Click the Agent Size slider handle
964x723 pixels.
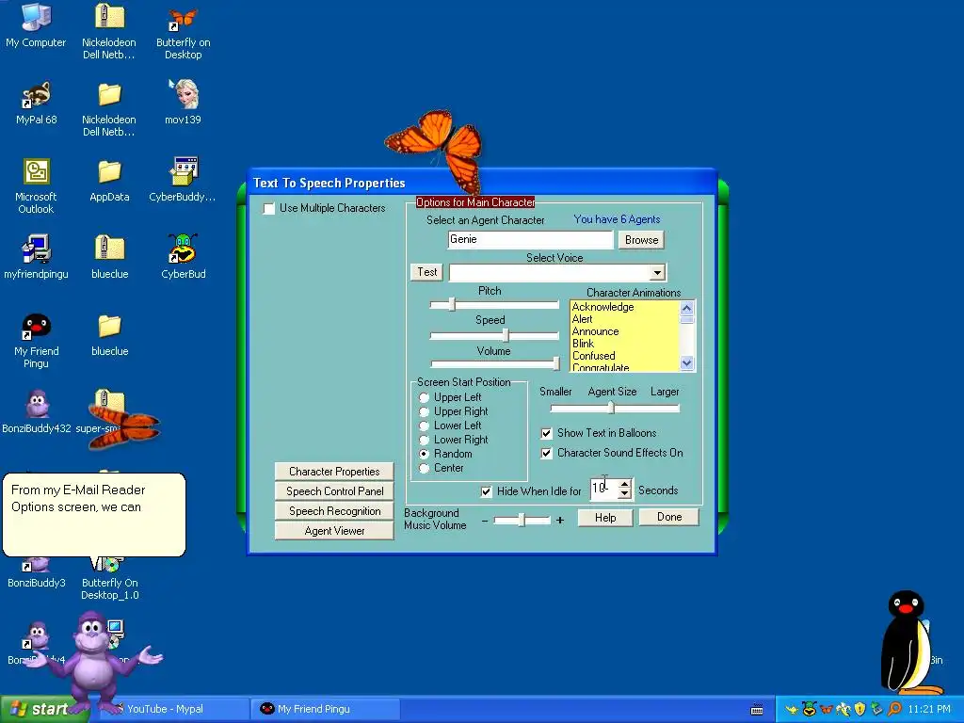point(610,408)
